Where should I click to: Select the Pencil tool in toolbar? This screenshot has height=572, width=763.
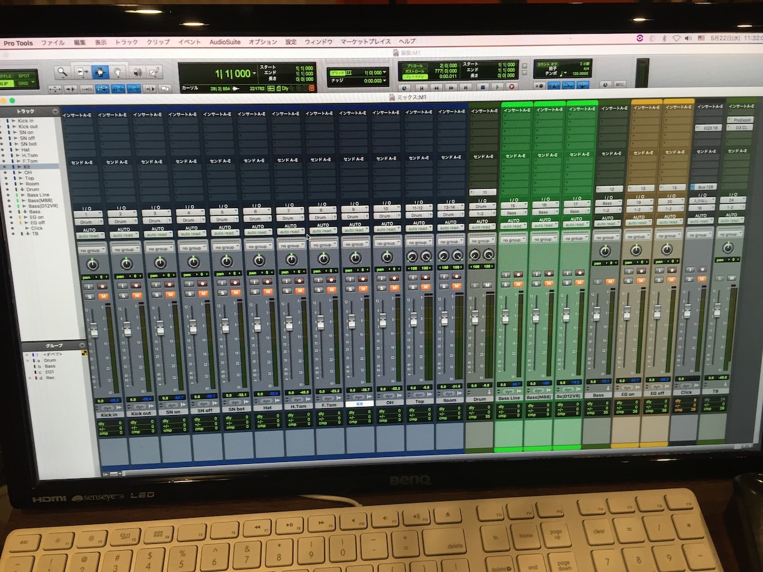(154, 72)
